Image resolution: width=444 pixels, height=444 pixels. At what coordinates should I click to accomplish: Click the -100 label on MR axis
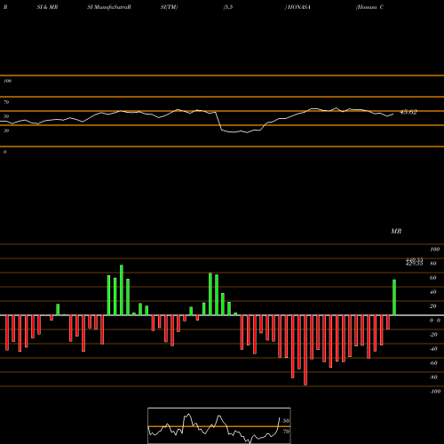434,392
